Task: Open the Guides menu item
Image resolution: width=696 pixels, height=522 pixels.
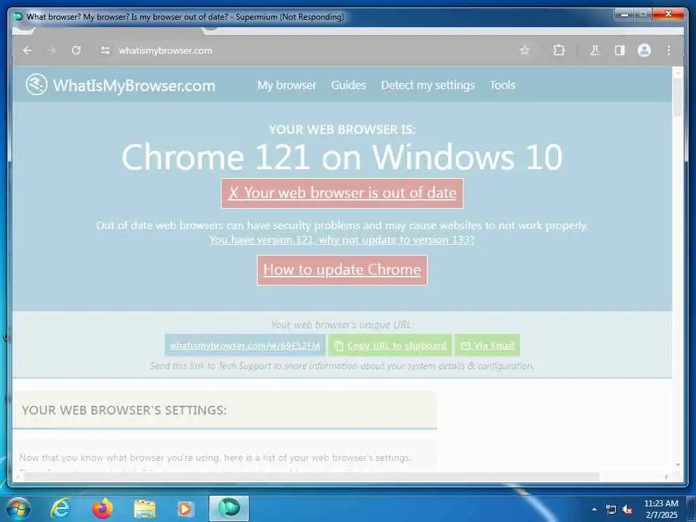Action: pos(349,85)
